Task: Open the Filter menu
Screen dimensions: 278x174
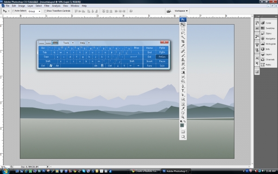Action: click(x=47, y=6)
